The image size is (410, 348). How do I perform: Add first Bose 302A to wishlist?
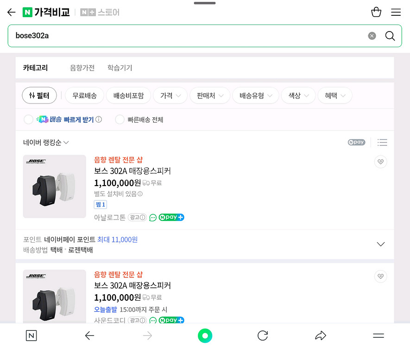[380, 162]
